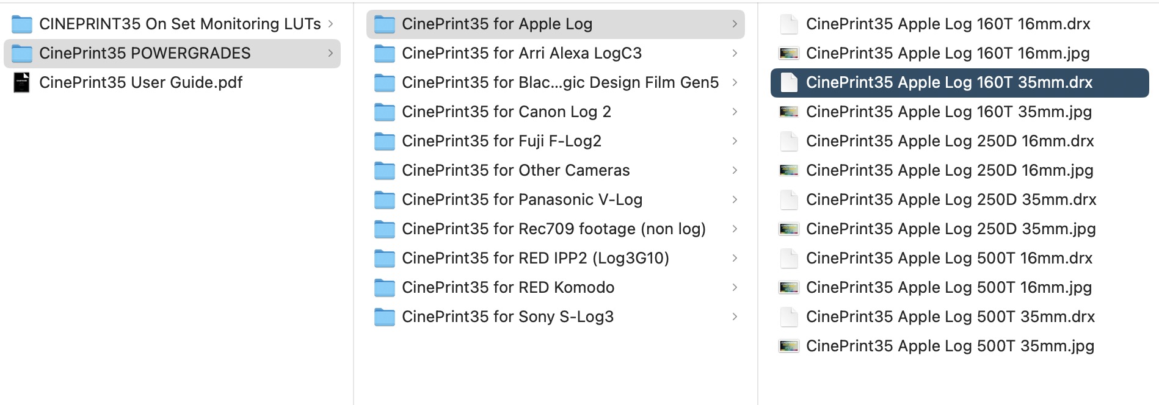Select the CinePrint35 POWERGRADES folder row
The height and width of the screenshot is (405, 1159).
[172, 53]
